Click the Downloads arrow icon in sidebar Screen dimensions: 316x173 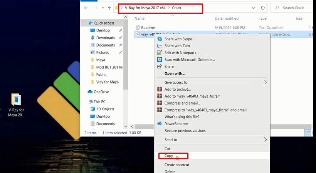(92, 38)
